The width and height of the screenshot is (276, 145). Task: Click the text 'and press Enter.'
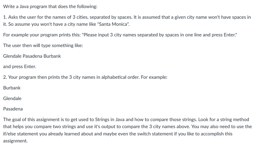(x=19, y=67)
